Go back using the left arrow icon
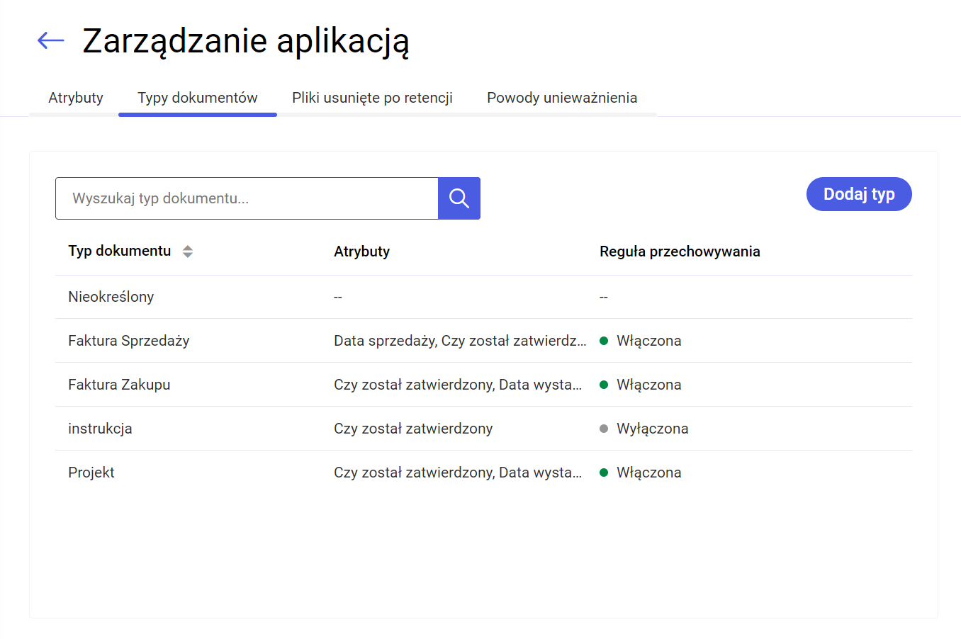This screenshot has width=961, height=639. tap(51, 40)
